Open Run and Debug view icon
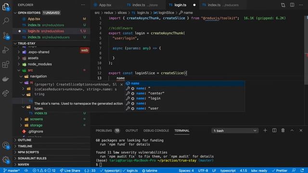Viewport: 308px width, 173px height. (x=6, y=50)
